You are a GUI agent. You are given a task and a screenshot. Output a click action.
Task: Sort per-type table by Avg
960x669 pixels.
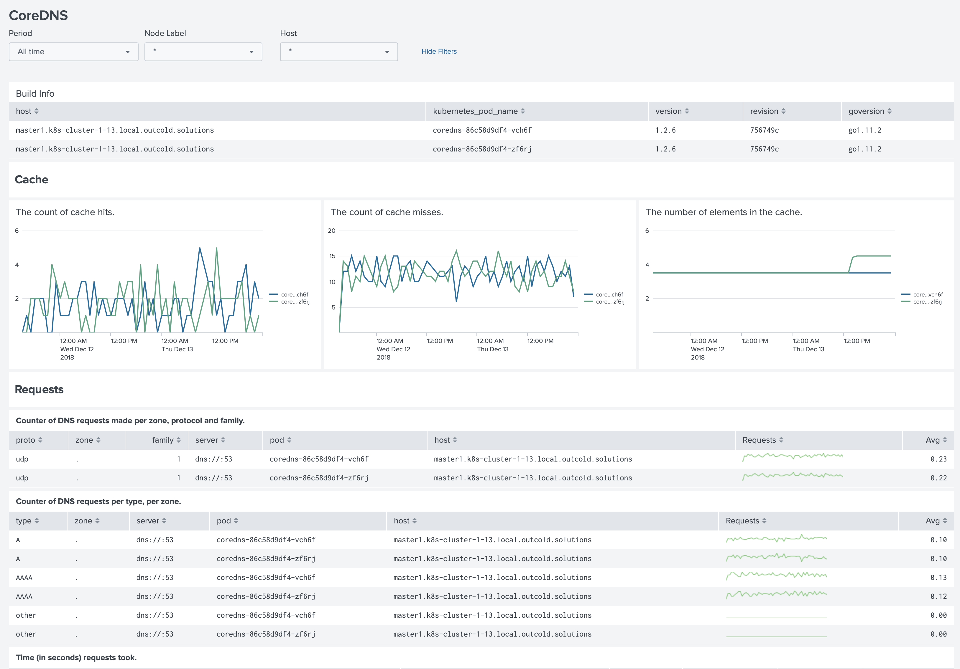pos(936,521)
